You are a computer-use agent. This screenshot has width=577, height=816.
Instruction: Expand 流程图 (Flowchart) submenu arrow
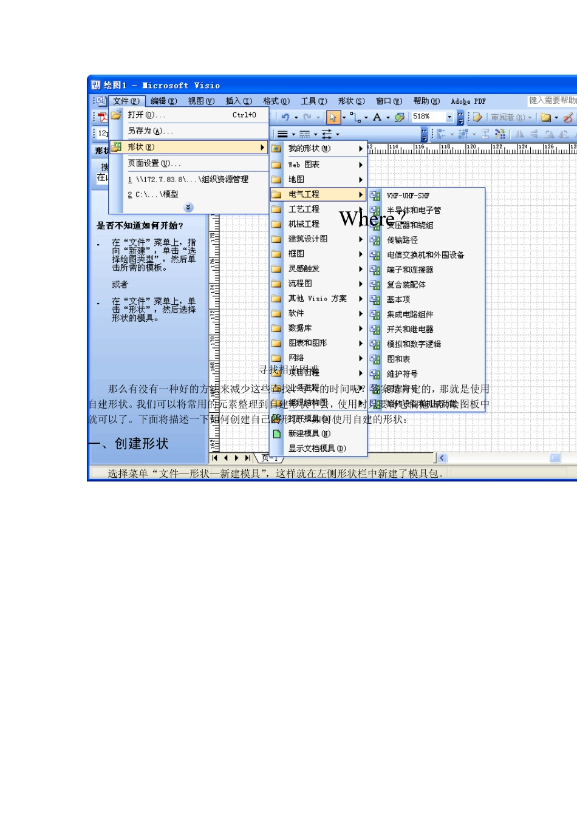pyautogui.click(x=361, y=284)
